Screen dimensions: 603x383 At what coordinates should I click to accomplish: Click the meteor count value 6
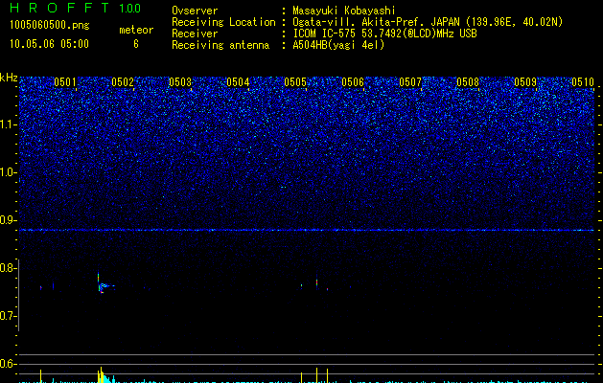click(136, 44)
